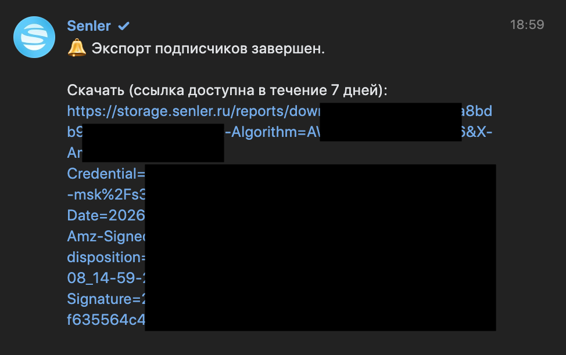566x355 pixels.
Task: Click the '-msk%2Fs3' link line
Action: coord(106,195)
